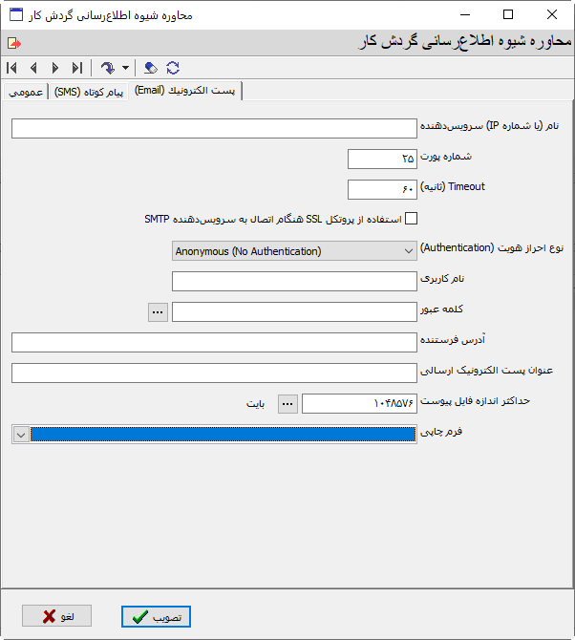Click the exit icon in the header
This screenshot has height=640, width=575.
point(12,43)
